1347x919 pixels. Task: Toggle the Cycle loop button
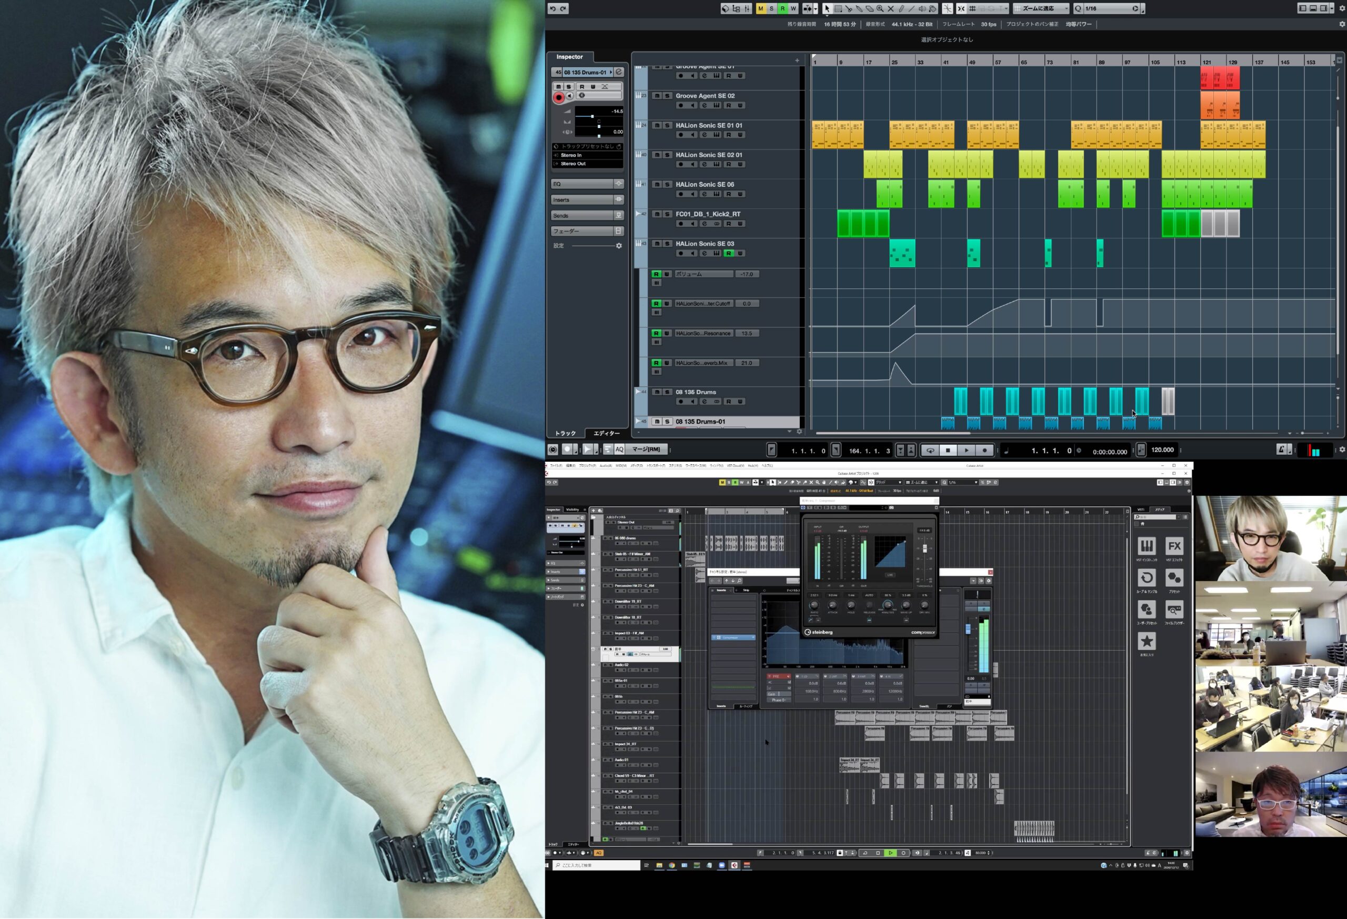tap(930, 451)
